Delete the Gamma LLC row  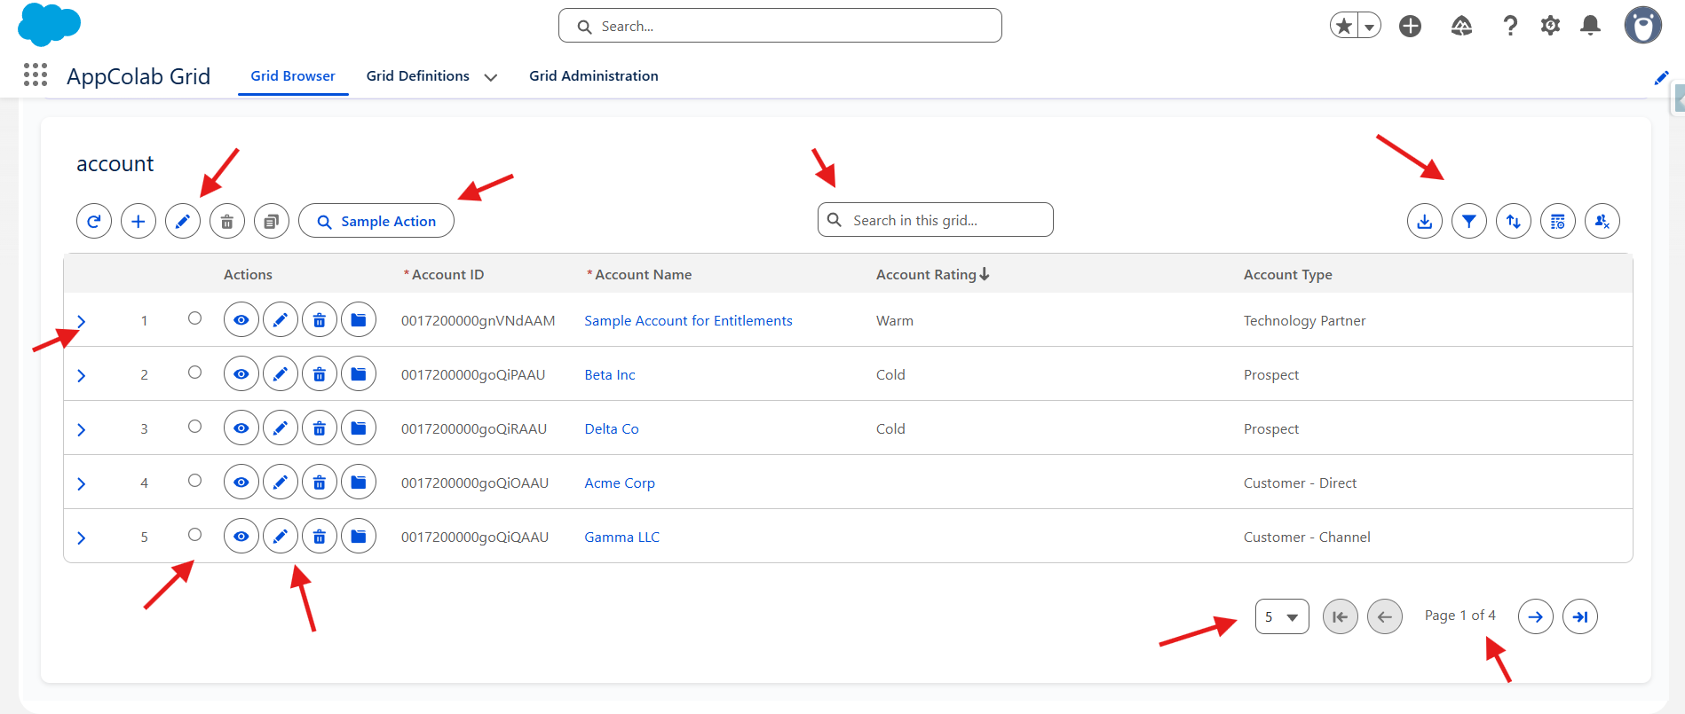(x=320, y=537)
